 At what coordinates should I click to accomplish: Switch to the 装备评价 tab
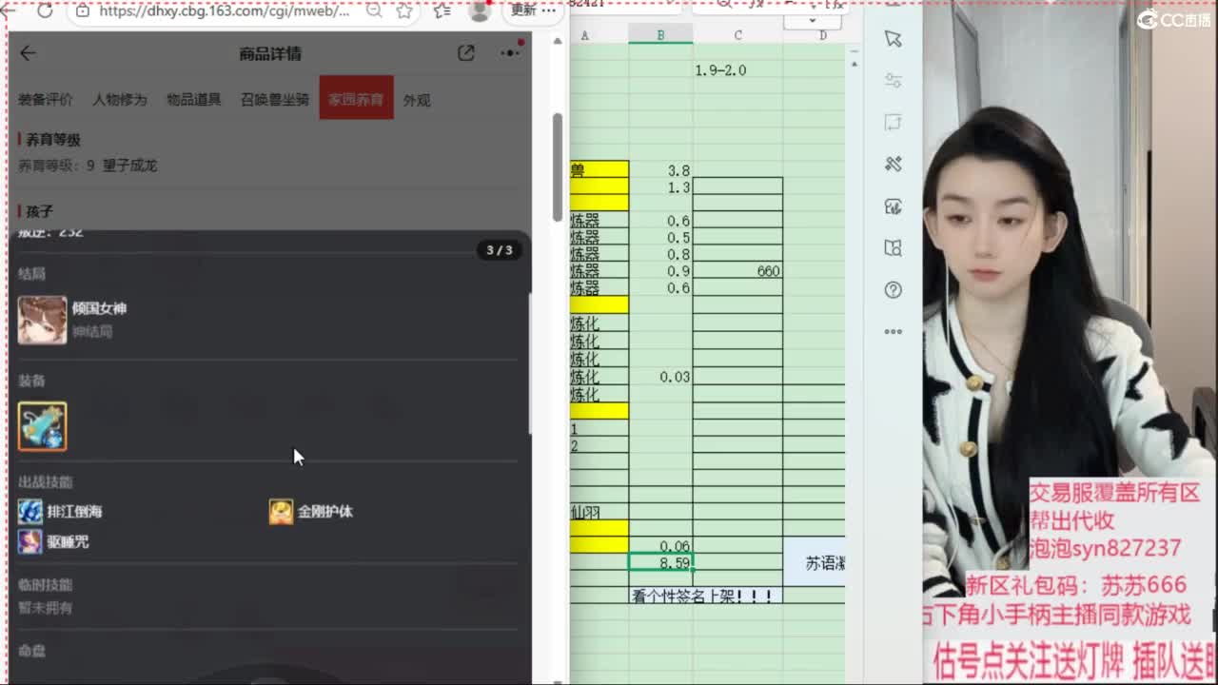pos(45,100)
